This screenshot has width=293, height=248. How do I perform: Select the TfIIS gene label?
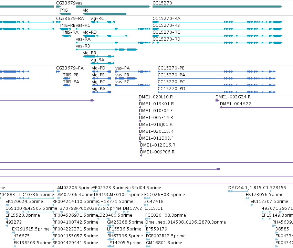[x=64, y=10]
